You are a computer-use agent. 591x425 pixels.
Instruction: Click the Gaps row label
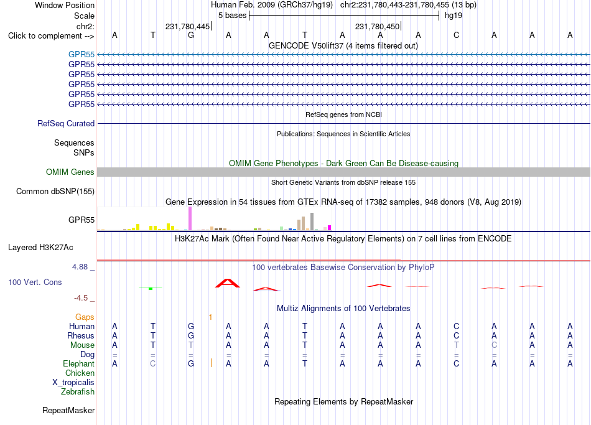[85, 317]
